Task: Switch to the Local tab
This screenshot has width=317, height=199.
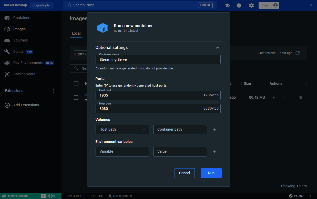Action: (x=76, y=33)
